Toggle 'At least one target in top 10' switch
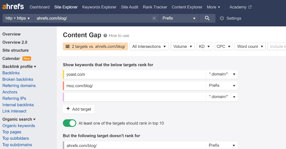This screenshot has height=149, width=286. click(70, 123)
